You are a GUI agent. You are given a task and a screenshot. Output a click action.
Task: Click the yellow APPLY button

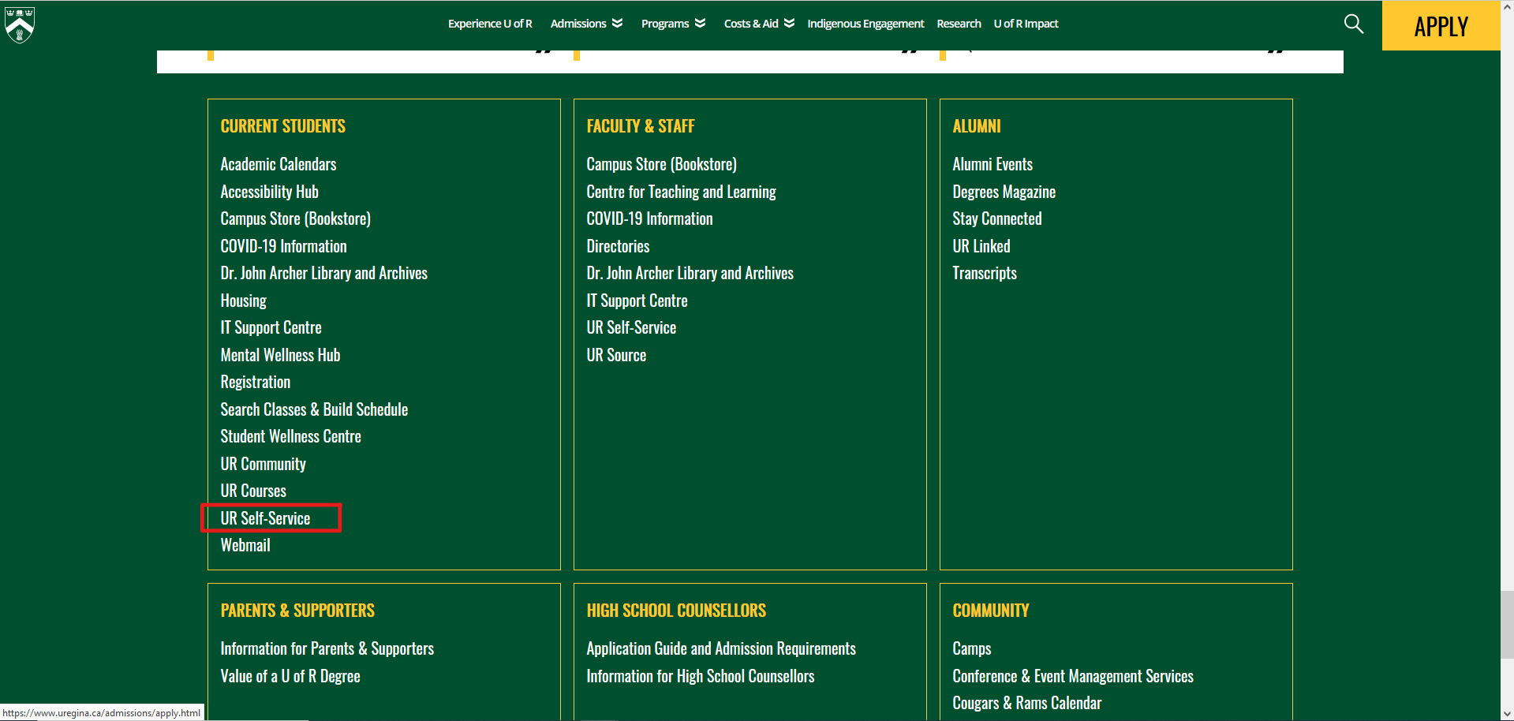1441,26
